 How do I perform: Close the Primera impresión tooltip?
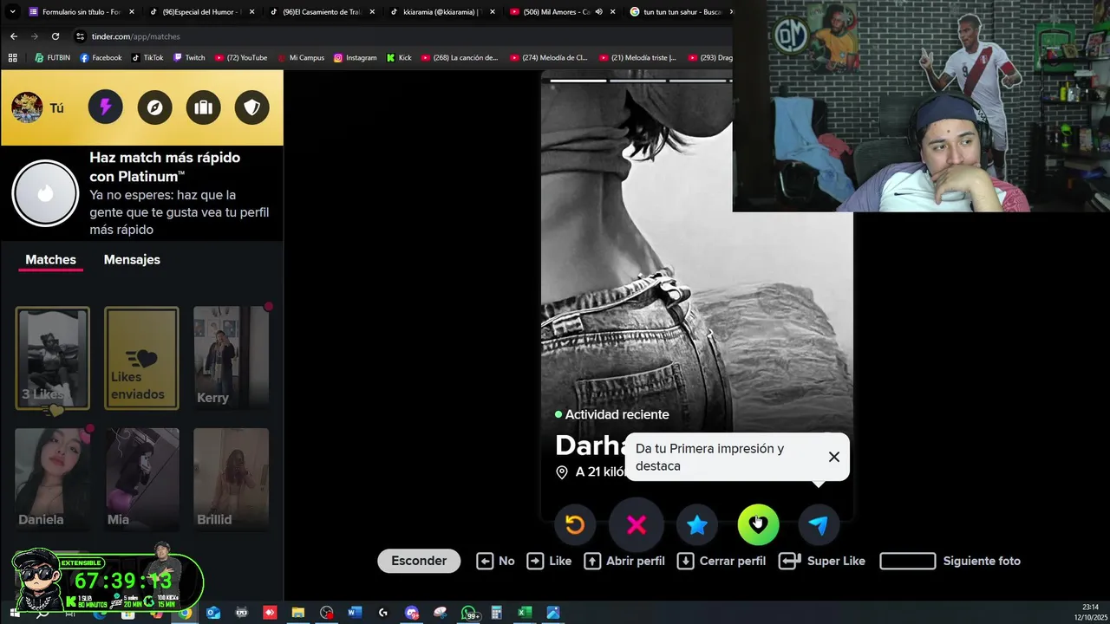pos(833,457)
